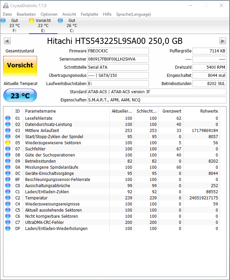230x280 pixels.
Task: Open the Optionen menu
Action: coord(49,14)
